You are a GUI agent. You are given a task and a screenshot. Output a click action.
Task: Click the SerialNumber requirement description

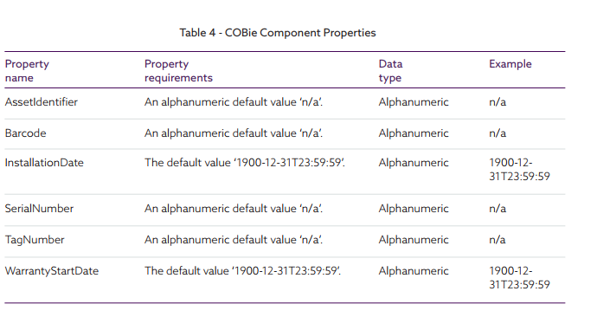(234, 209)
